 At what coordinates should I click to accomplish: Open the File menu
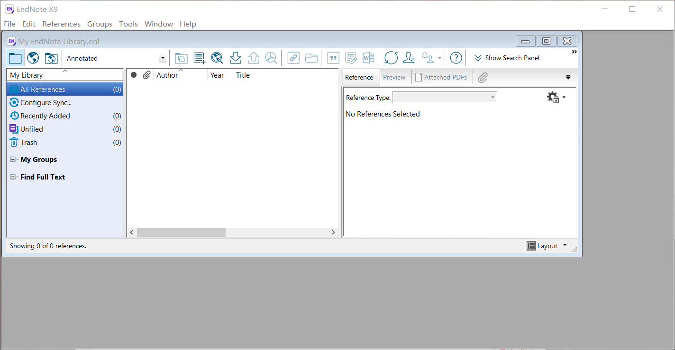[9, 24]
